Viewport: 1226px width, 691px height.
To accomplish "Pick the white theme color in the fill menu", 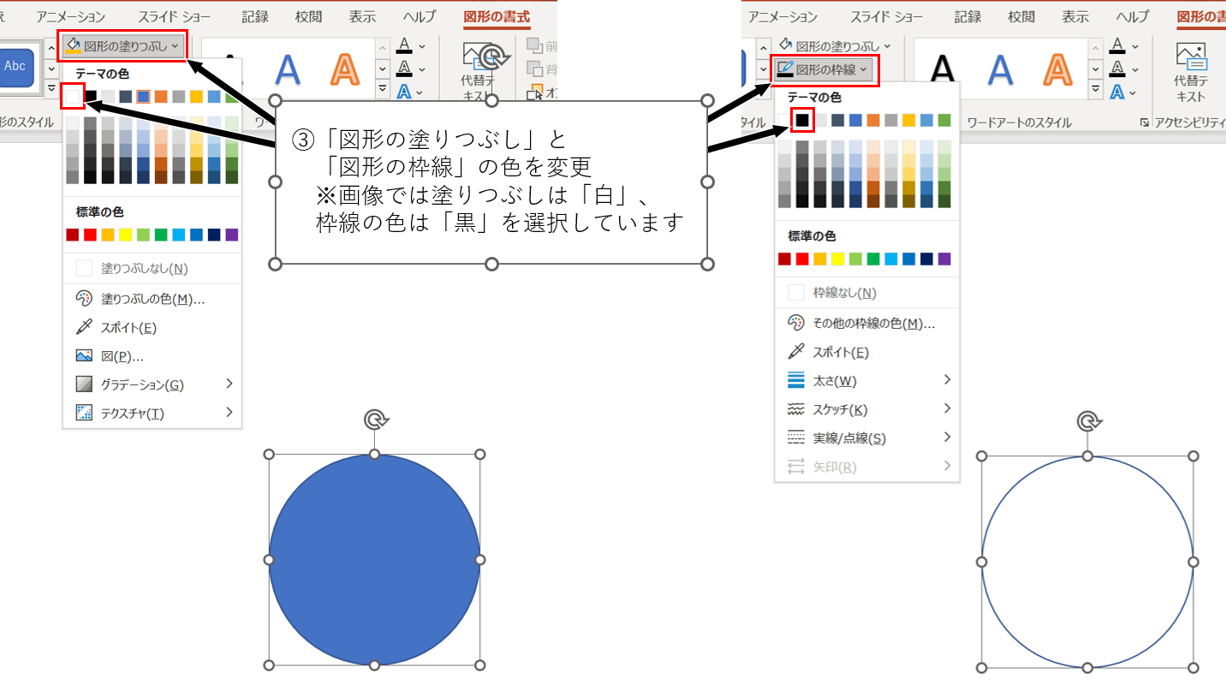I will [x=74, y=97].
